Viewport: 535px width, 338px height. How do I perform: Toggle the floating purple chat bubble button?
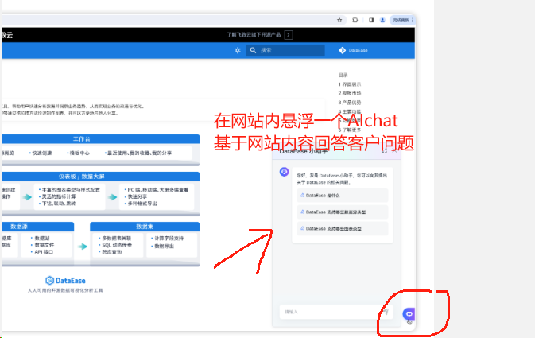tap(409, 314)
